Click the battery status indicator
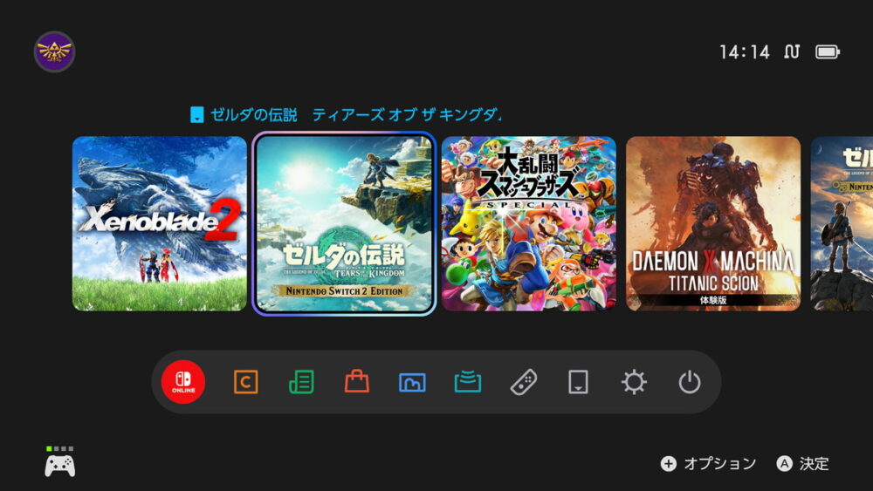873x491 pixels. point(828,52)
